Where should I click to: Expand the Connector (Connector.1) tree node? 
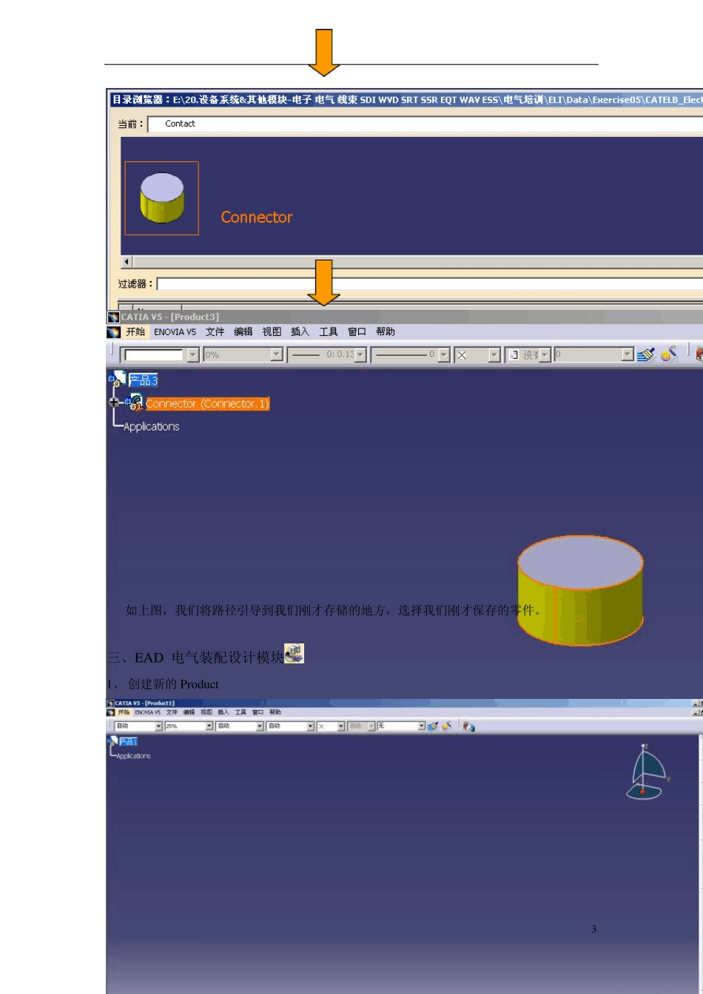click(x=114, y=403)
